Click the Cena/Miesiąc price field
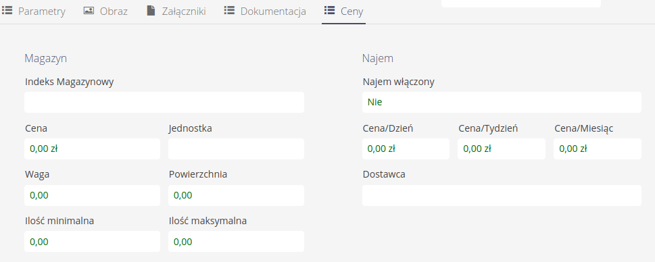This screenshot has height=262, width=655. (598, 149)
